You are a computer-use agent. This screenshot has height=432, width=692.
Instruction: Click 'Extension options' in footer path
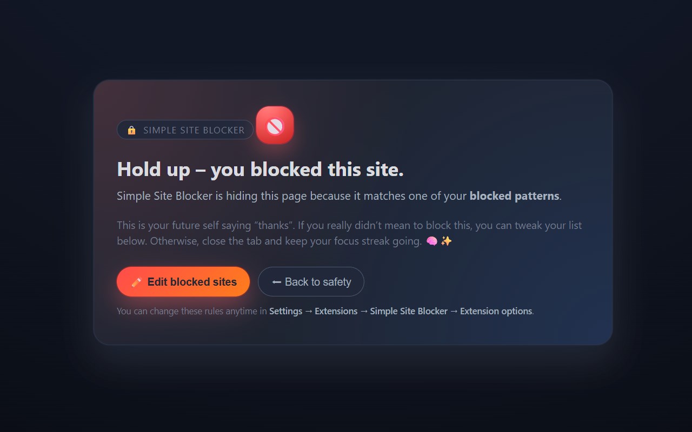[496, 311]
